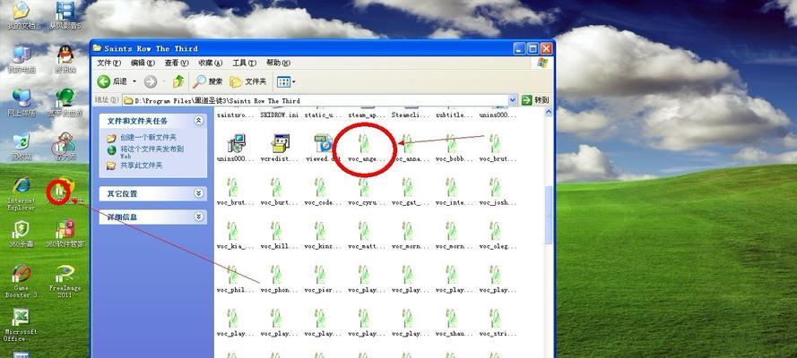Image resolution: width=797 pixels, height=358 pixels.
Task: Select the voc_ange... file icon
Action: pyautogui.click(x=364, y=144)
